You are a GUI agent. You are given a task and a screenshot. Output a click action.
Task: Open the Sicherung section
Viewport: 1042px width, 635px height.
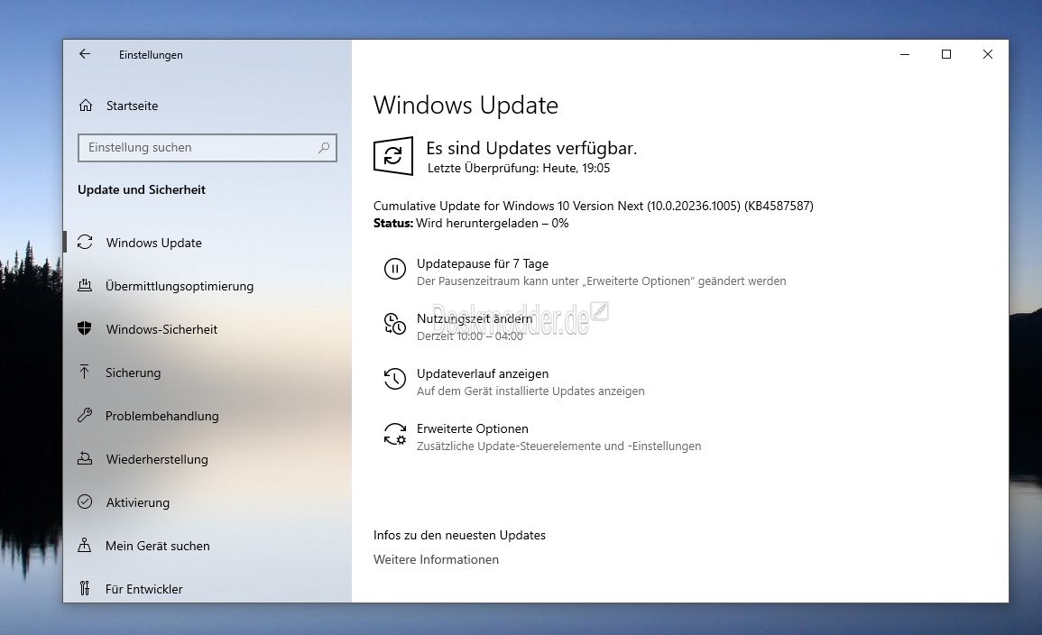click(x=133, y=373)
